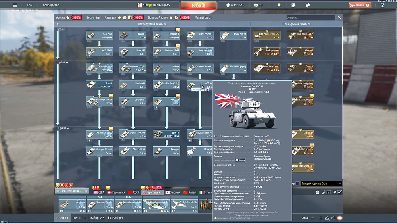397x223 pixels.
Task: Click the player profile avatar icon
Action: coord(140,5)
